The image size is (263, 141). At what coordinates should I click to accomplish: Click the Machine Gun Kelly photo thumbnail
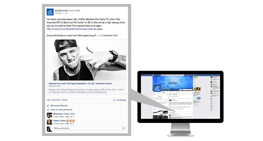click(x=86, y=60)
